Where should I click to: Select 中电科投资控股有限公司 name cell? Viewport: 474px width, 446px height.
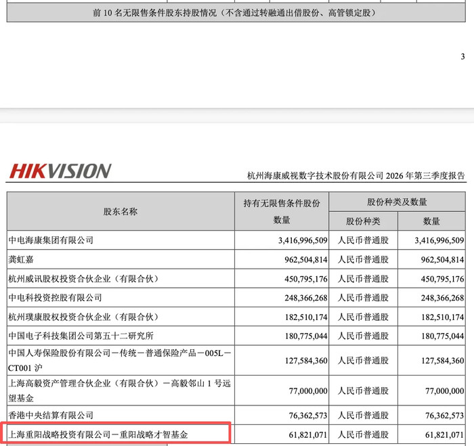pyautogui.click(x=121, y=298)
